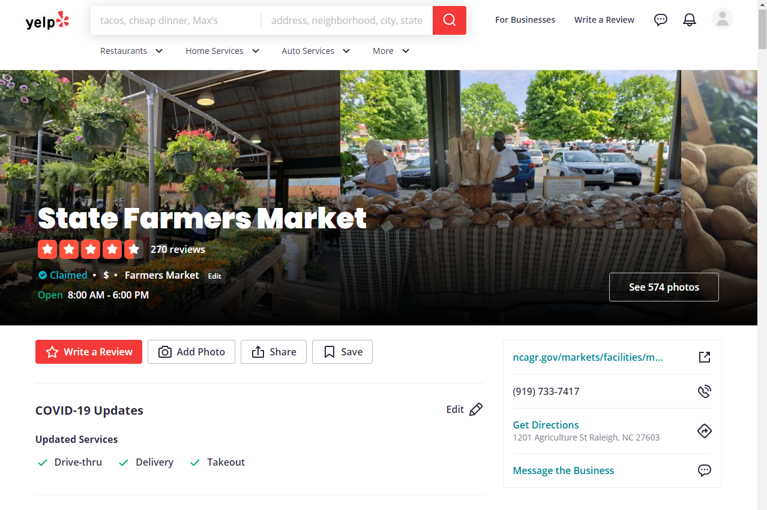Click the See 574 photos button

[x=664, y=287]
